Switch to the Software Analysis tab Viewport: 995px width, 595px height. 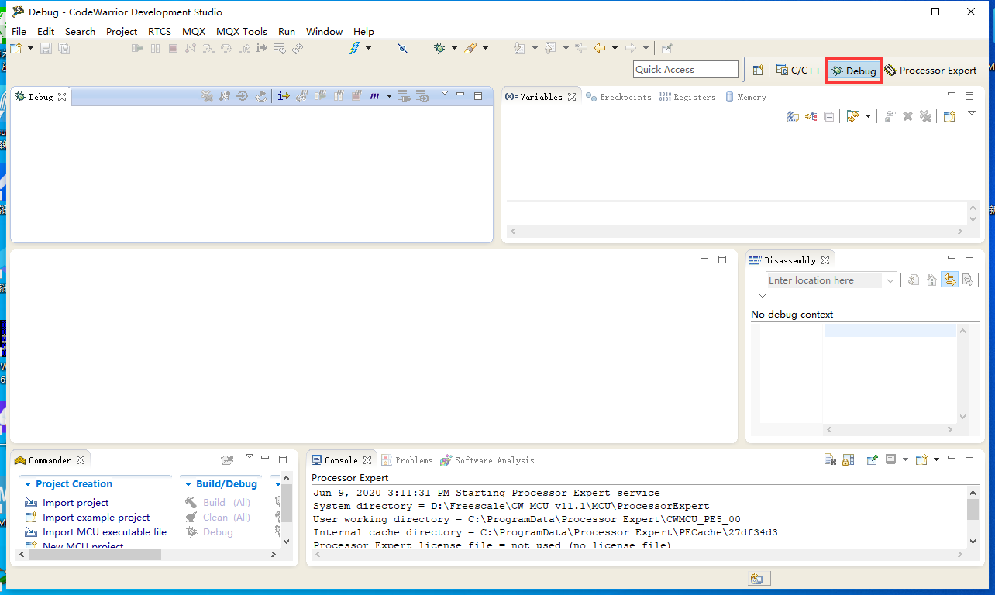(487, 460)
